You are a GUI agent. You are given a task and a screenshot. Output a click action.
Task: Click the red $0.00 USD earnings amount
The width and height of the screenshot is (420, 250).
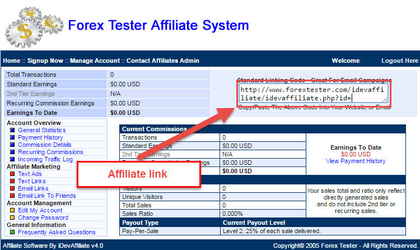pos(356,154)
